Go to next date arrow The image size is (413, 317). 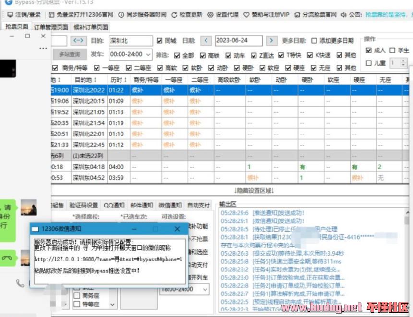pyautogui.click(x=271, y=40)
